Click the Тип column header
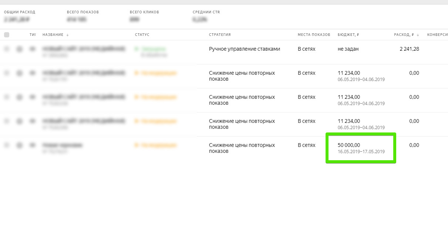 tap(33, 35)
